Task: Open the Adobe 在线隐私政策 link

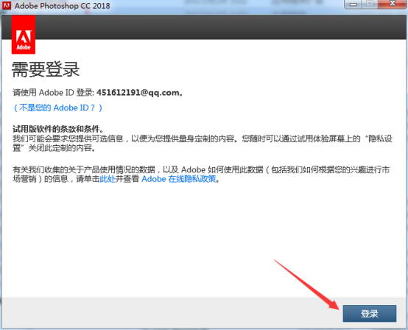Action: [179, 179]
